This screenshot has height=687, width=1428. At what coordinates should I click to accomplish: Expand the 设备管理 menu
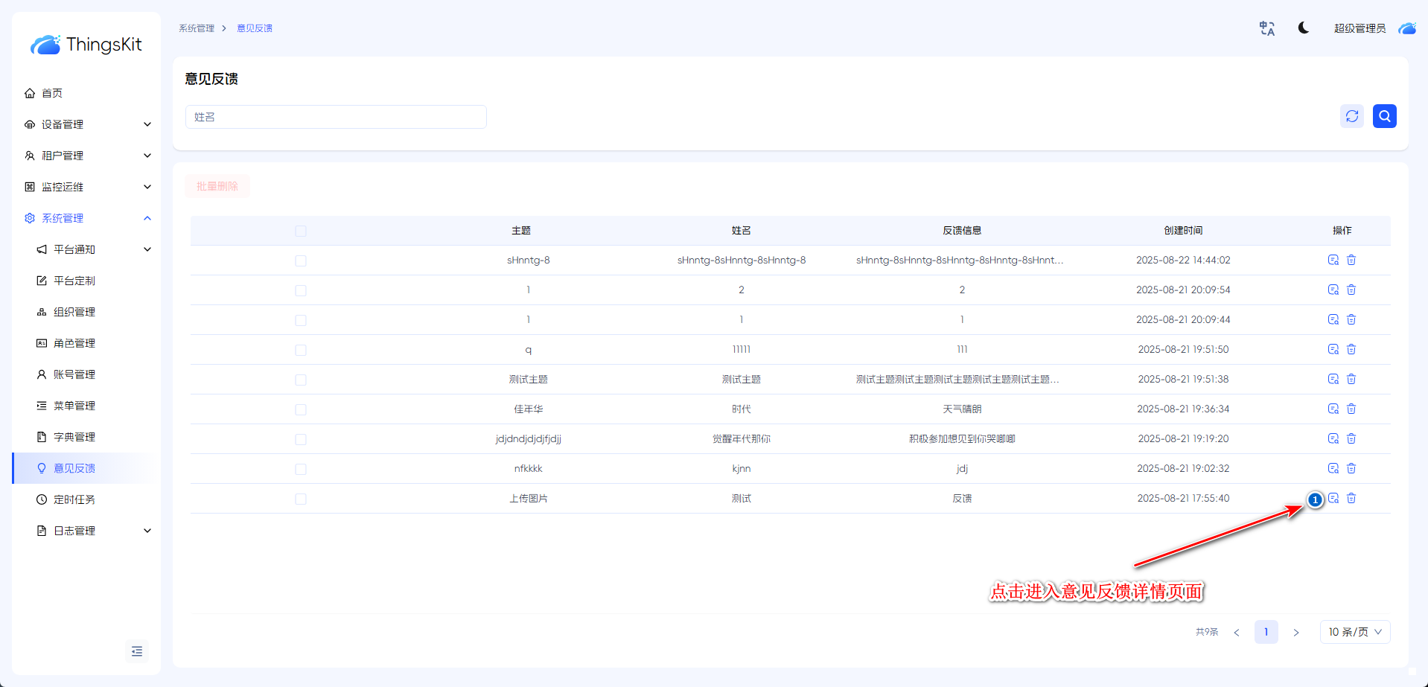[x=87, y=124]
